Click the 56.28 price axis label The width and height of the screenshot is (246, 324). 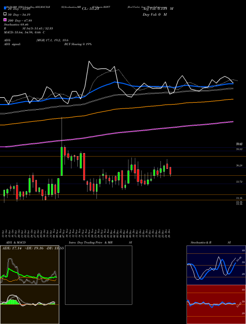point(240,165)
